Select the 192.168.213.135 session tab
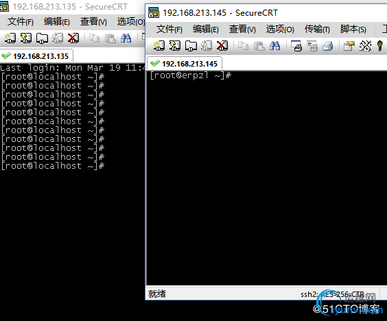The image size is (387, 321). pos(36,56)
